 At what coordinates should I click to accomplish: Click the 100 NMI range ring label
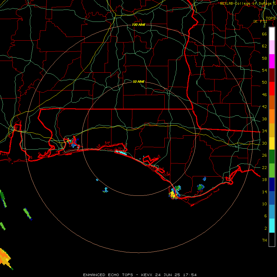(x=138, y=25)
